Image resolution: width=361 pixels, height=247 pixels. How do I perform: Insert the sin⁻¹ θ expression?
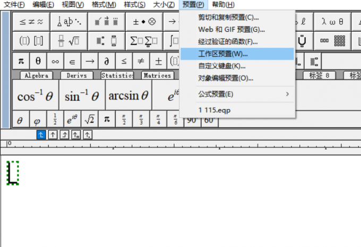pyautogui.click(x=82, y=95)
